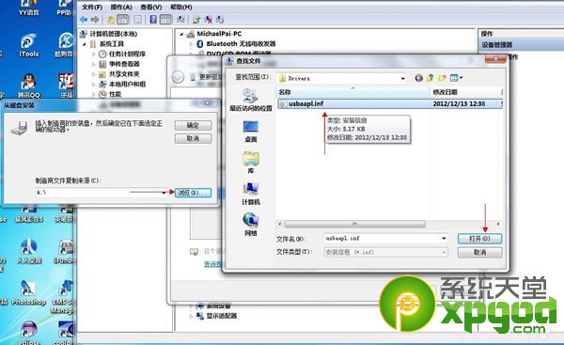Open the 操作(A) menu
The width and height of the screenshot is (564, 345).
(x=121, y=7)
